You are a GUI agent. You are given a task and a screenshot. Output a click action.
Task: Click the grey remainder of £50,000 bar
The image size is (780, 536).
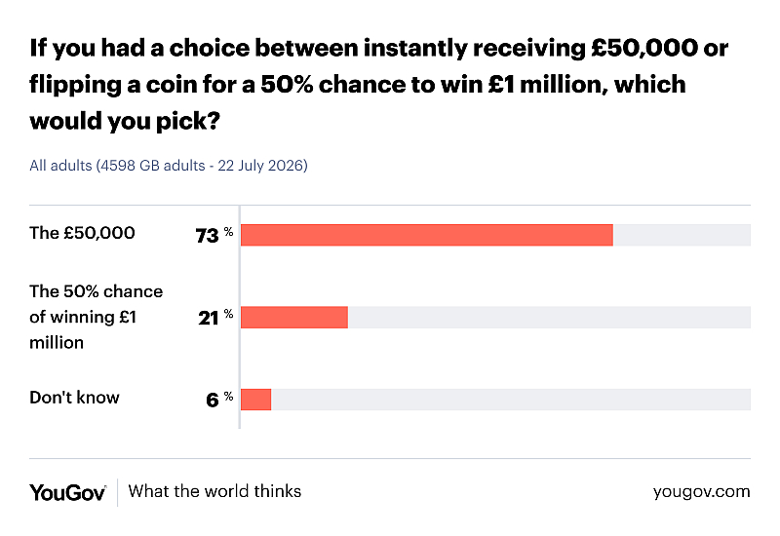(x=682, y=235)
